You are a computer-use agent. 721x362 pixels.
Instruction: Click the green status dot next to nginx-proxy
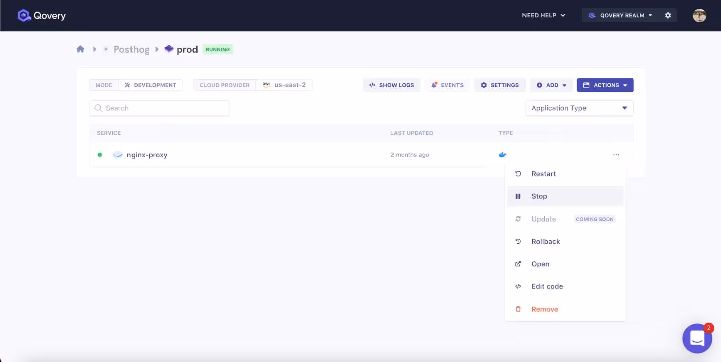(100, 155)
